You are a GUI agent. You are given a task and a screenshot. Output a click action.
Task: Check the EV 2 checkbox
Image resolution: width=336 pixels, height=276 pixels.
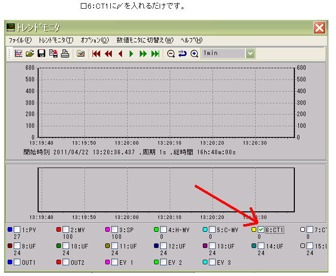(163, 262)
